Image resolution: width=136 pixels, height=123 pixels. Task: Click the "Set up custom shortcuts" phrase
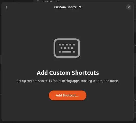tap(34, 81)
